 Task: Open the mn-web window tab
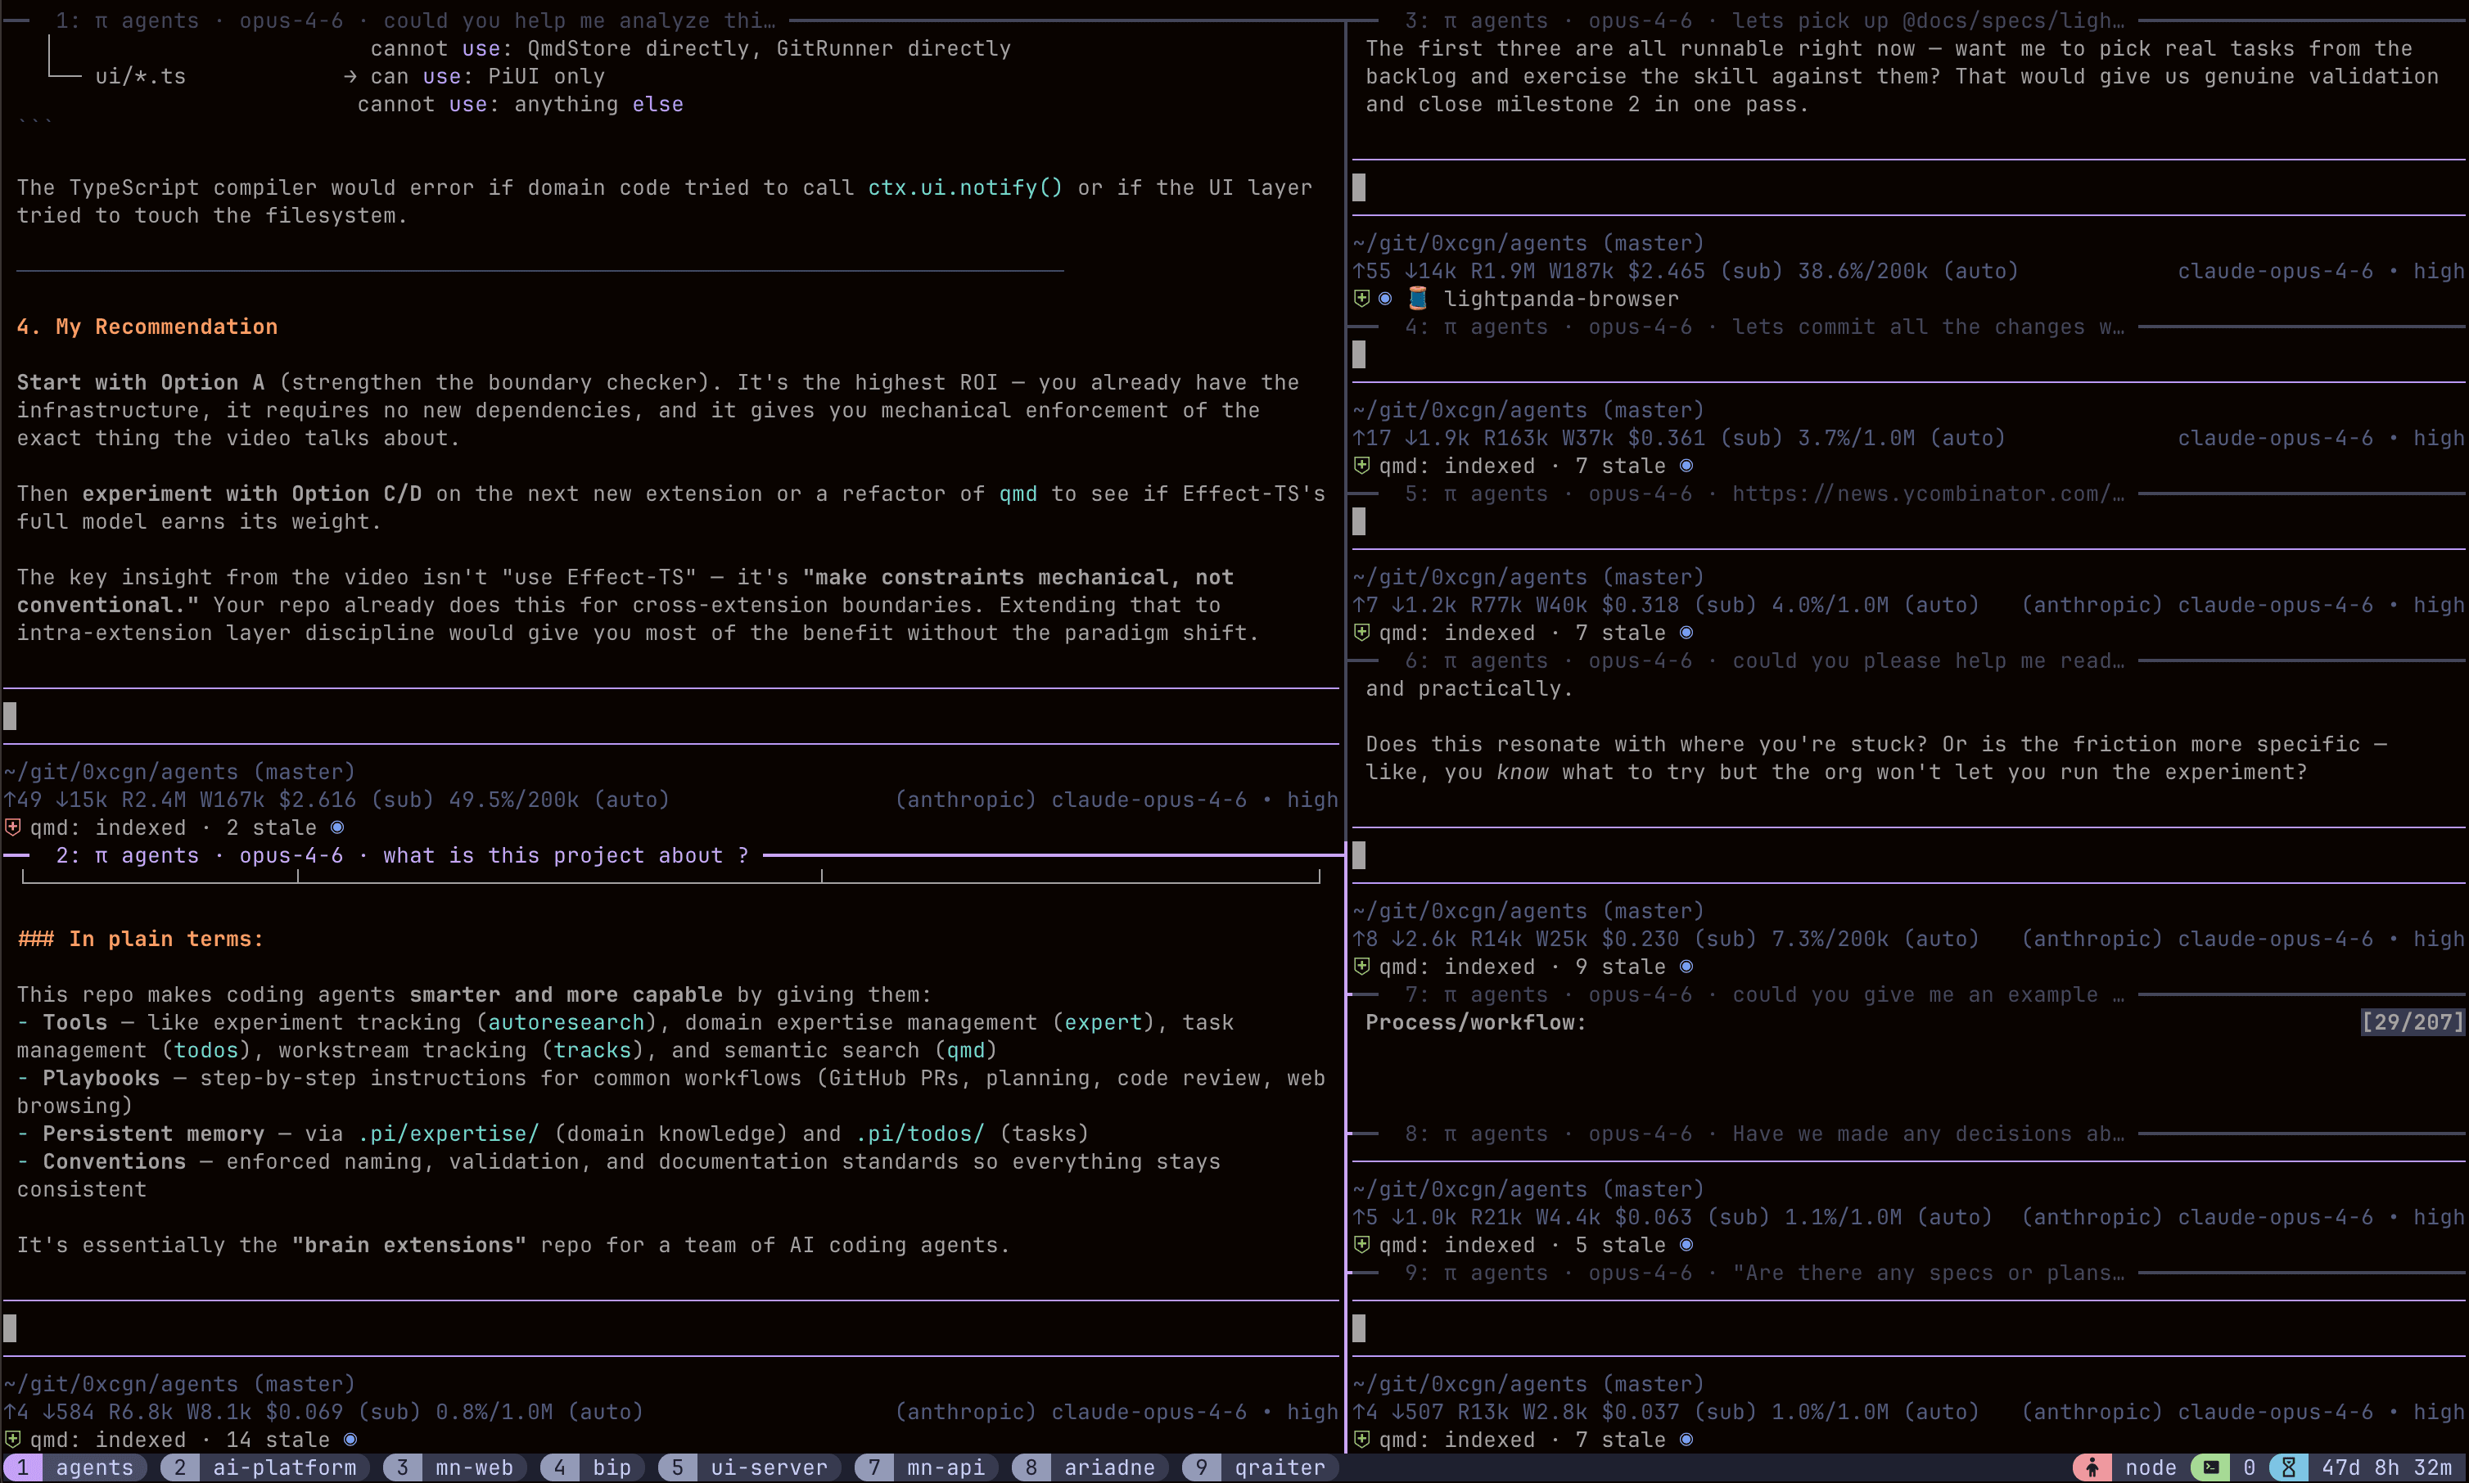(475, 1467)
